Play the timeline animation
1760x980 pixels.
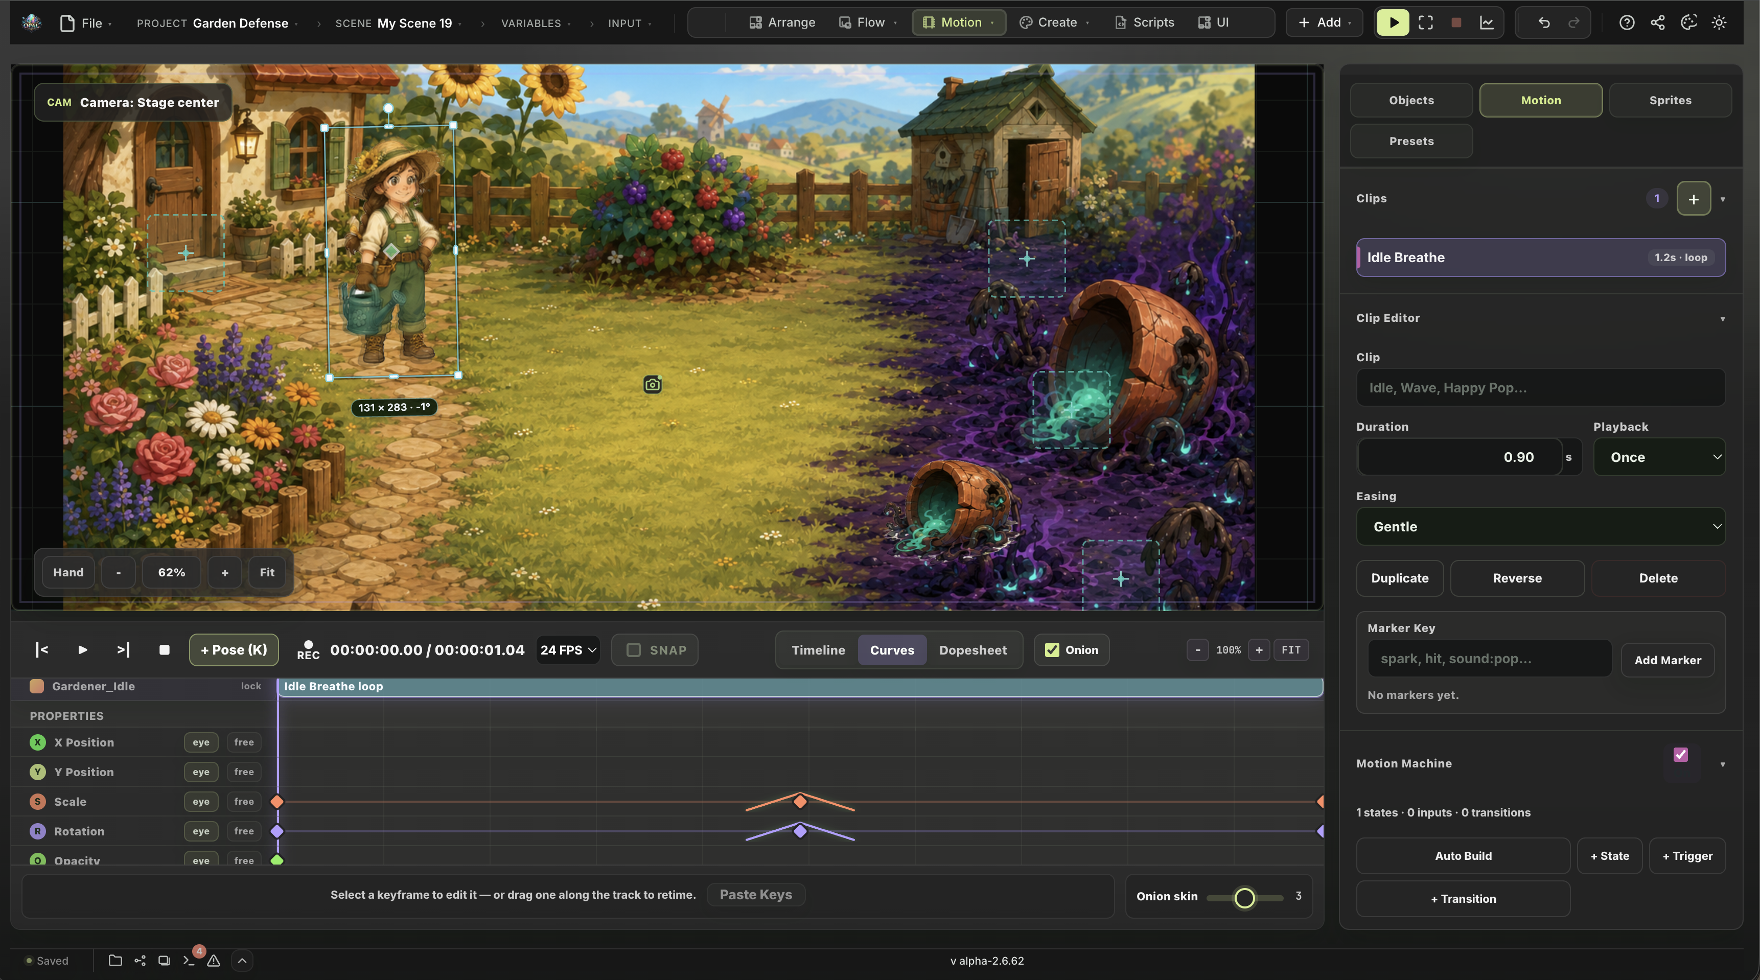pos(83,649)
